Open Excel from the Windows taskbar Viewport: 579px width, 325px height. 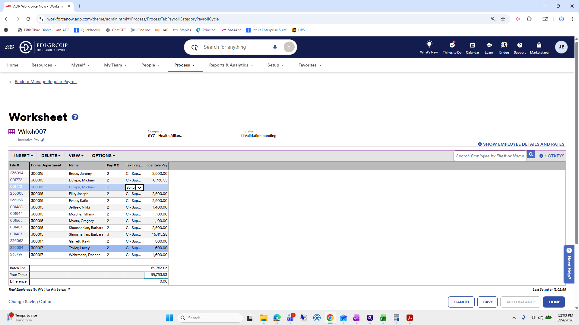click(x=383, y=318)
